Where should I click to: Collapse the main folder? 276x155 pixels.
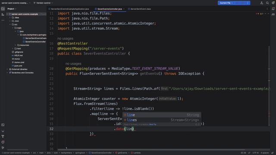[13, 28]
